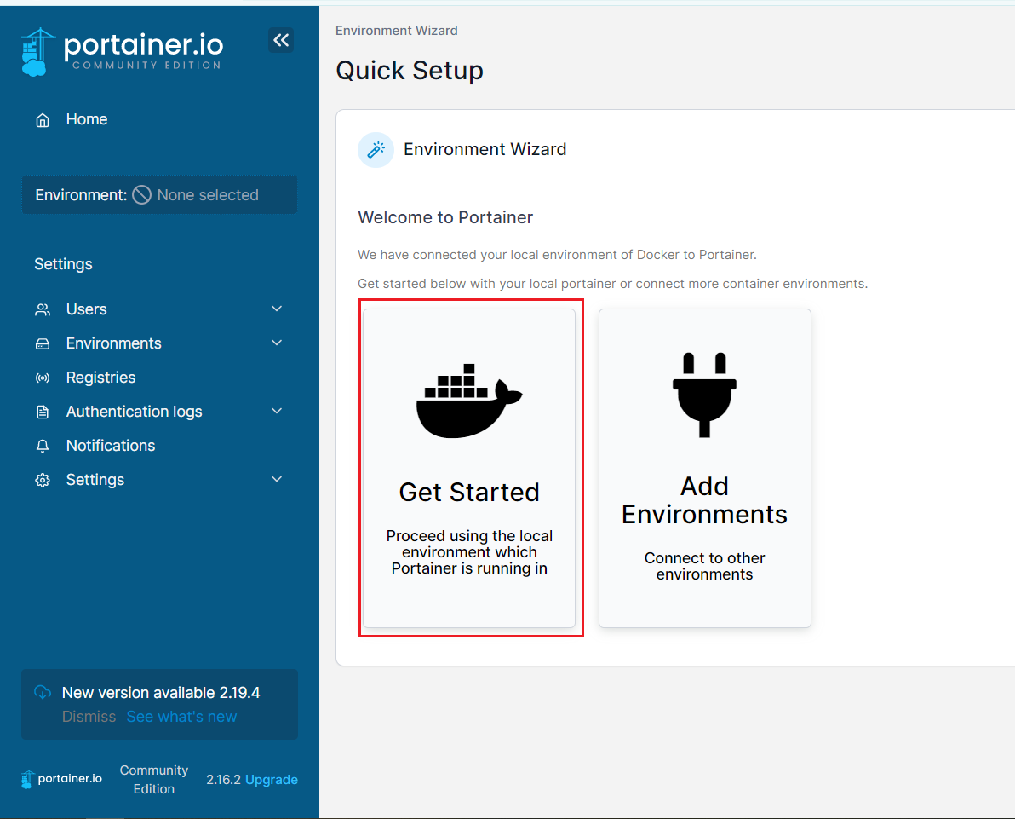Viewport: 1015px width, 819px height.
Task: Click the Home house icon
Action: tap(43, 120)
